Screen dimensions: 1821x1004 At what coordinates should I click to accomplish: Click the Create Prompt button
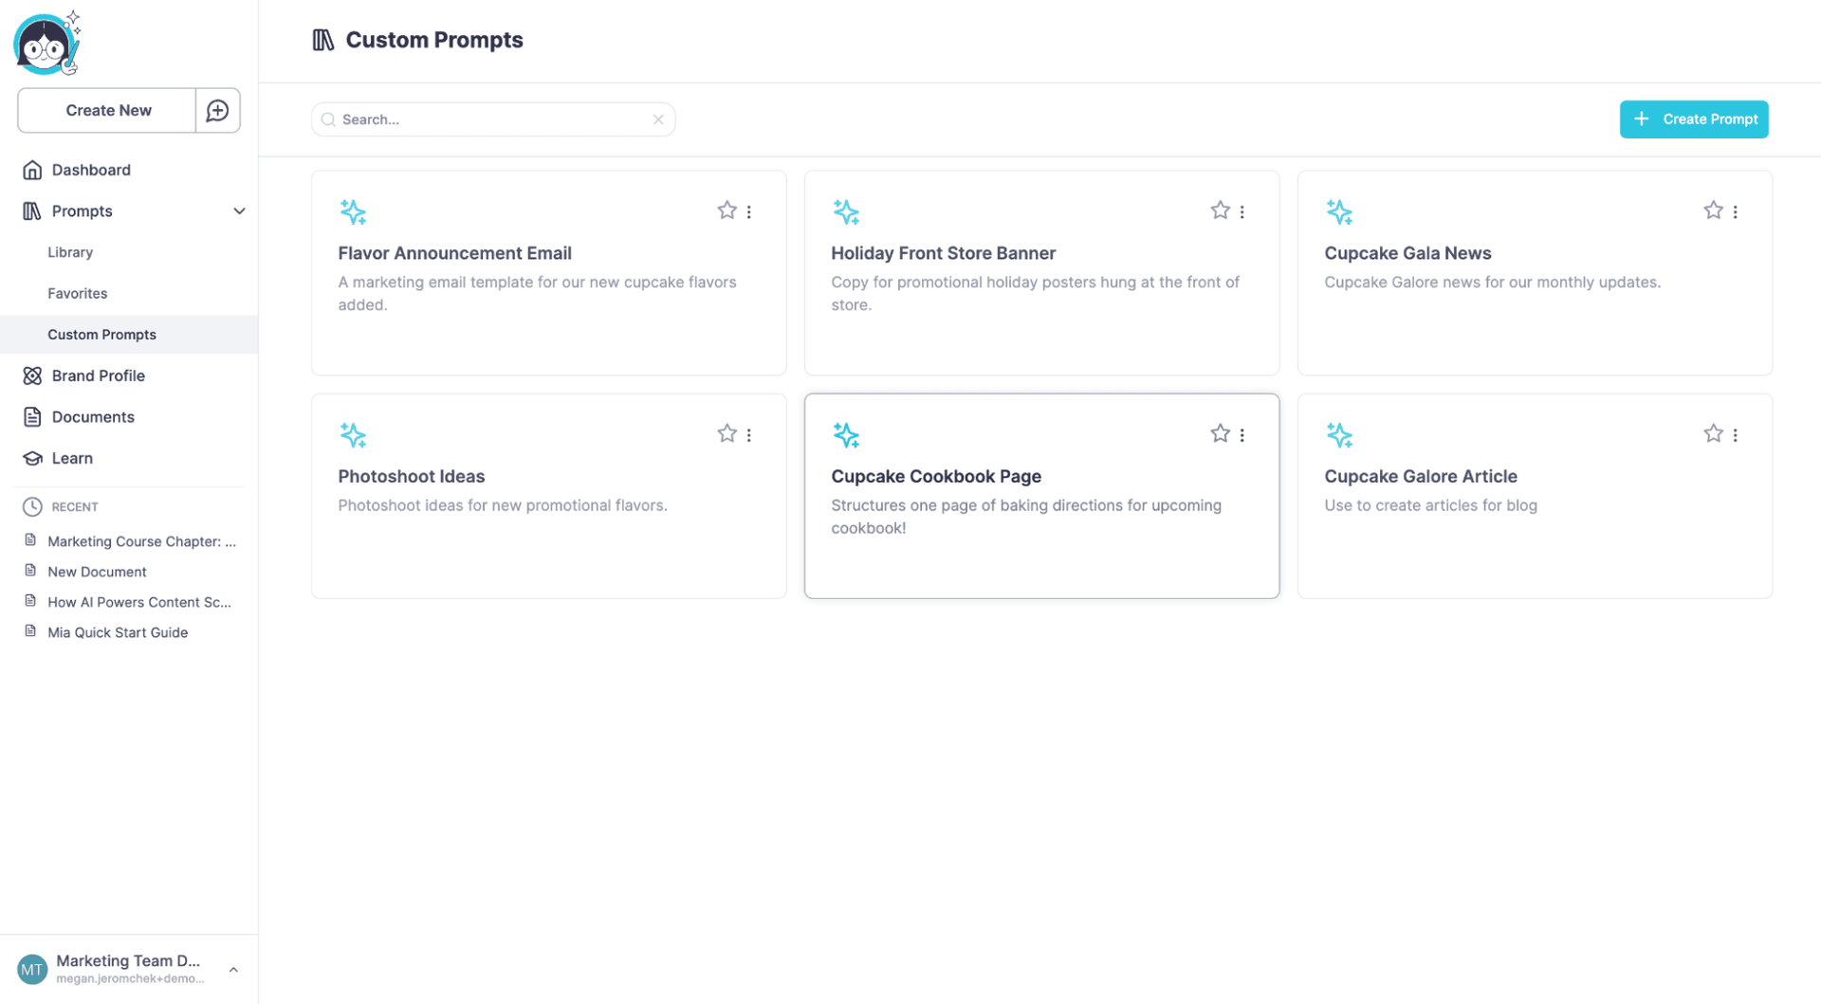pos(1694,119)
